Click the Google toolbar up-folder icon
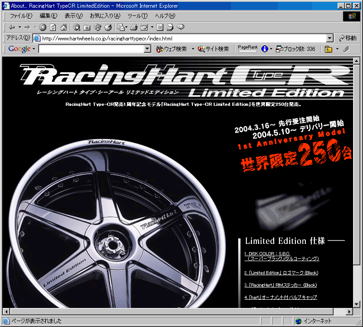 [x=328, y=49]
